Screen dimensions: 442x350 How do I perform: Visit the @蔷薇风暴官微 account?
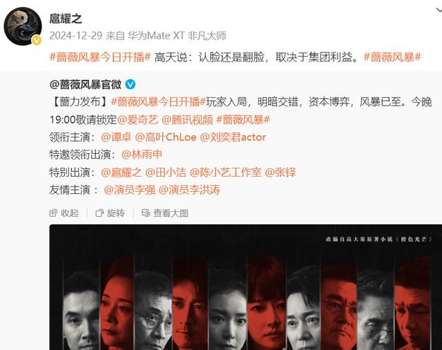coord(86,84)
